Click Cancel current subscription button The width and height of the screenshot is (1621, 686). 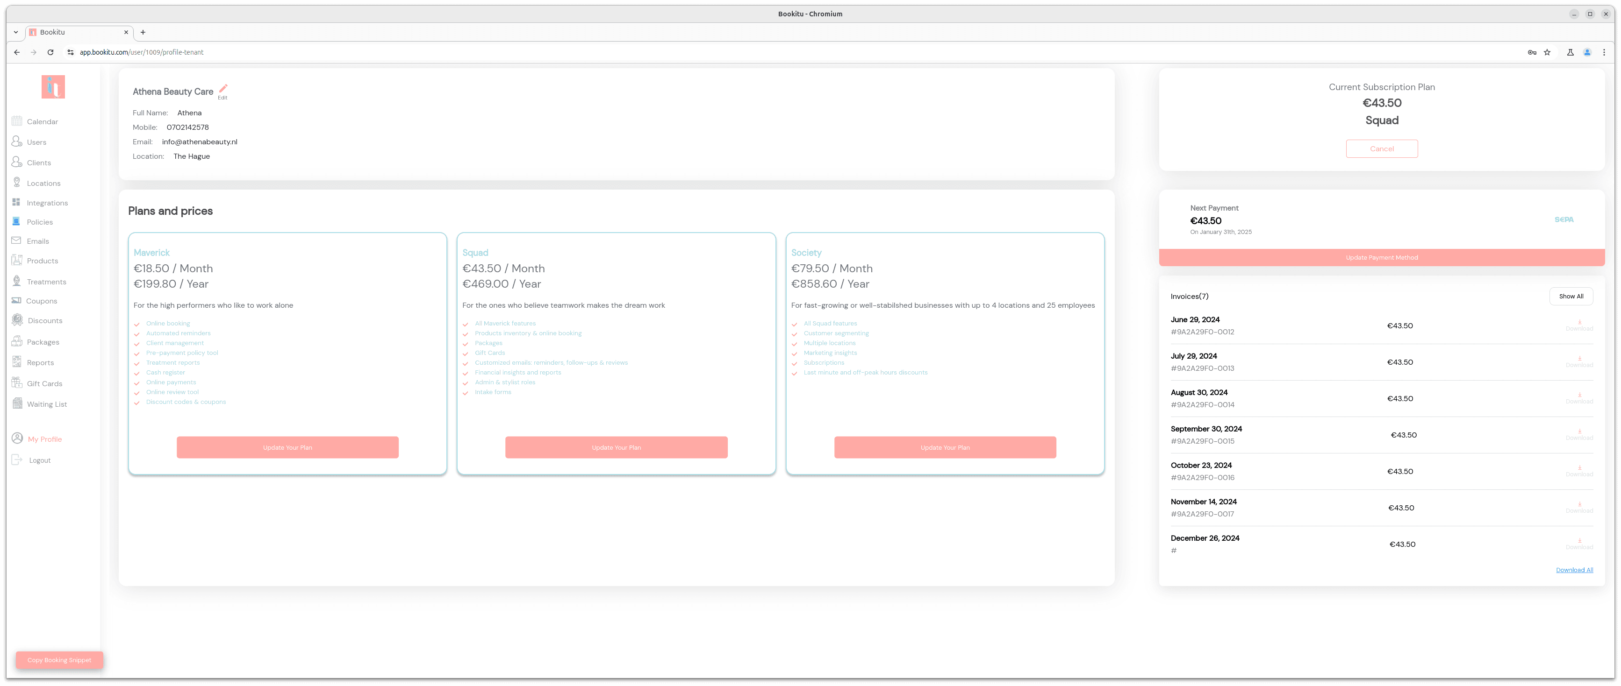point(1382,148)
